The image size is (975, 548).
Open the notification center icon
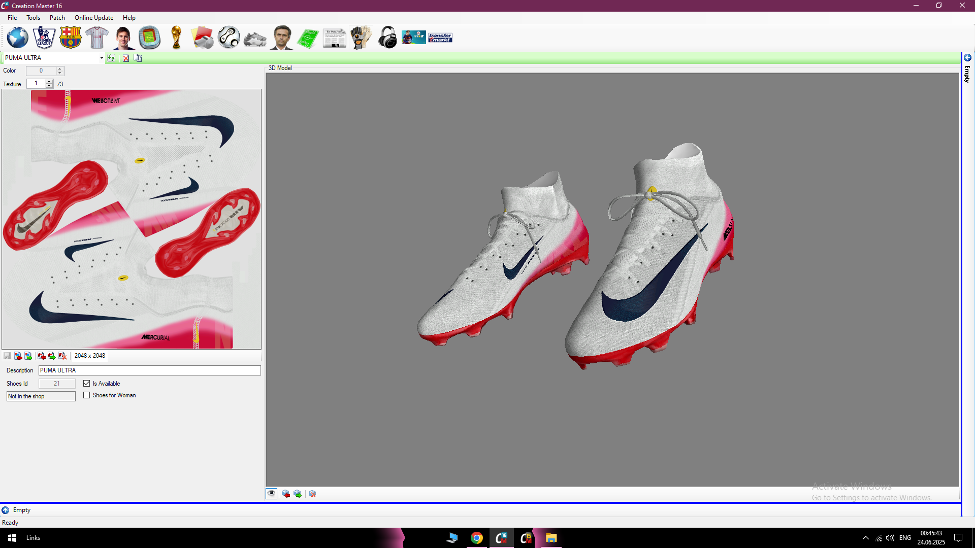click(958, 538)
